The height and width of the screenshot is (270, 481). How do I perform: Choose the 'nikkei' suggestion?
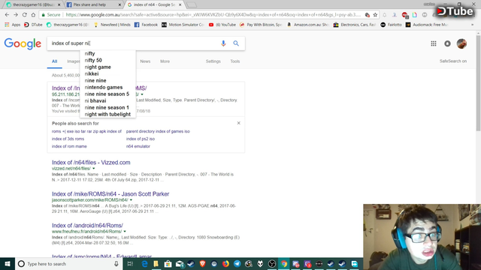point(92,73)
